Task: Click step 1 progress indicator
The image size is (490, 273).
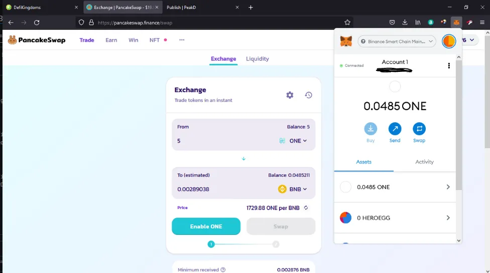Action: [211, 244]
